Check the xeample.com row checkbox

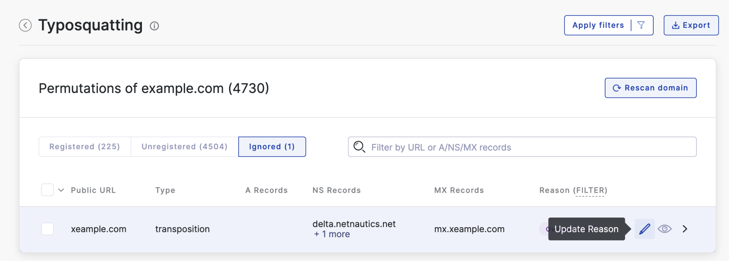(47, 229)
